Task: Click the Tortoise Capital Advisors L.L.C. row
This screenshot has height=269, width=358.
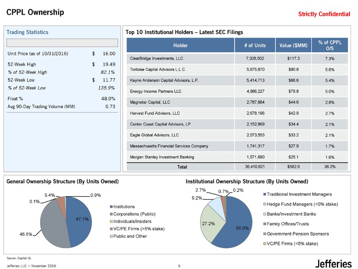Action: [238, 70]
